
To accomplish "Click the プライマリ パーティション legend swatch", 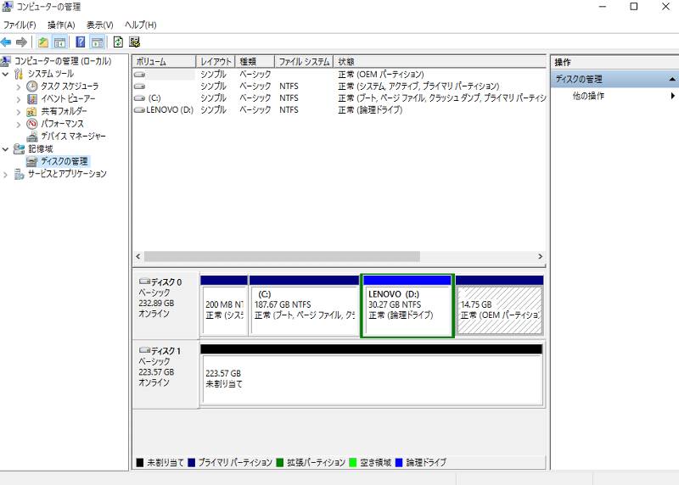I will click(192, 462).
